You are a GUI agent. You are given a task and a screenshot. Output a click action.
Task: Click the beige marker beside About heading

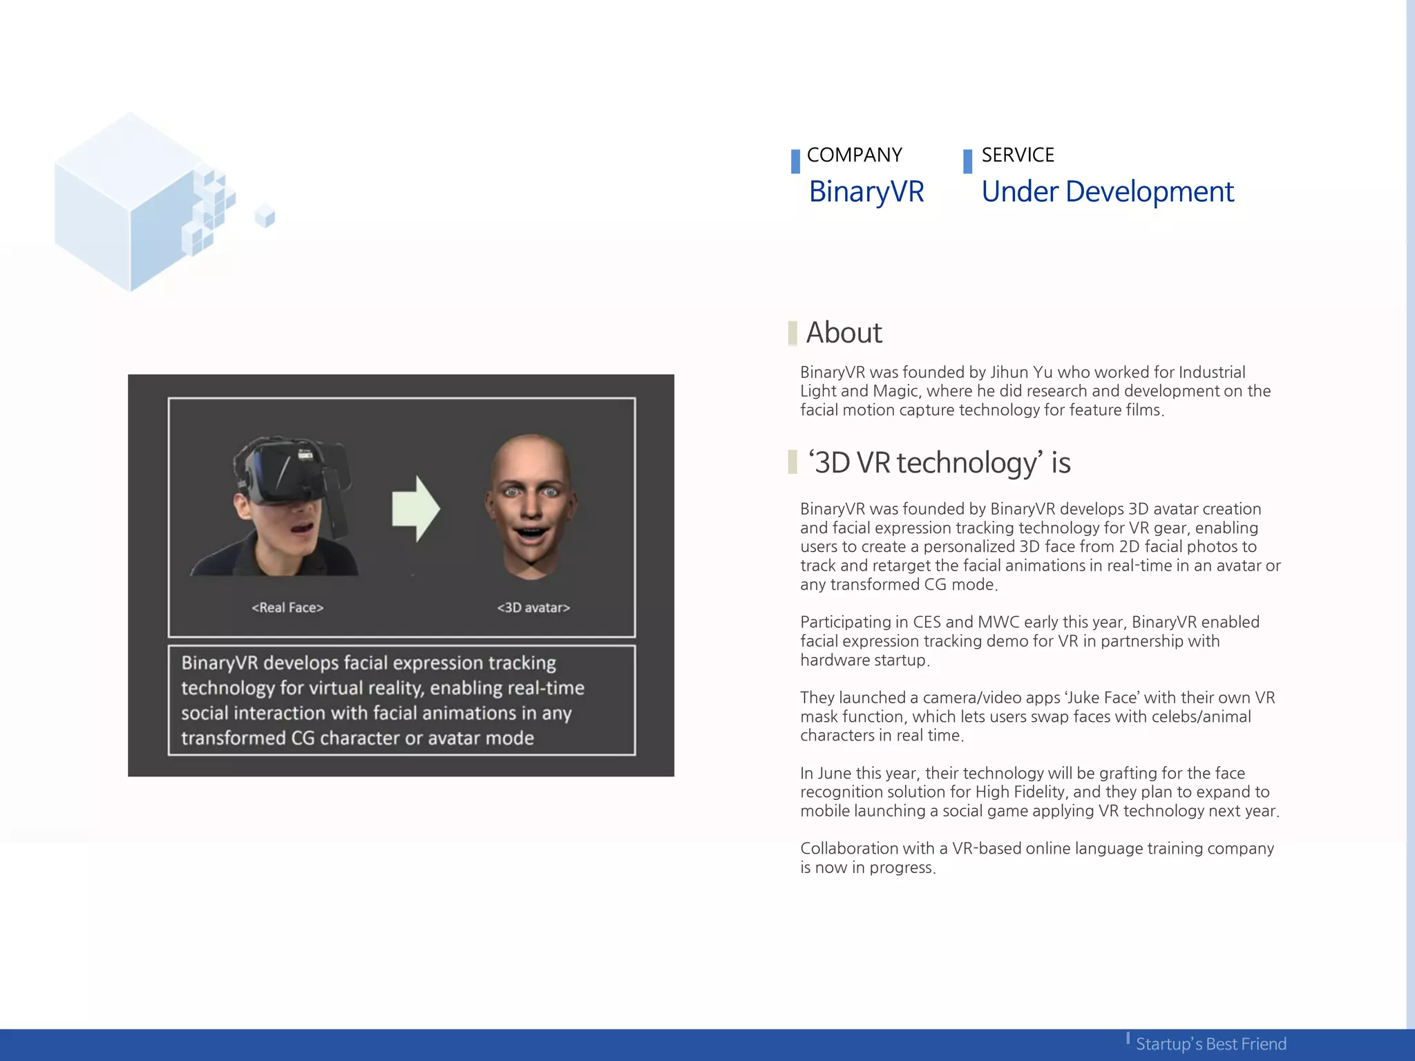click(792, 333)
